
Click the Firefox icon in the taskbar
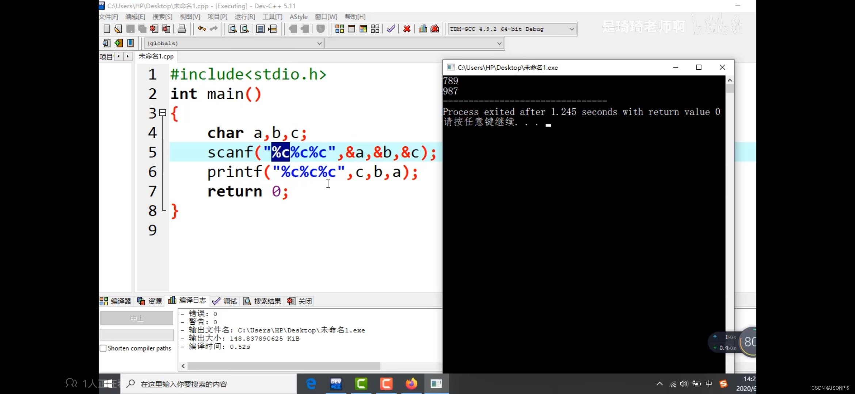click(x=411, y=384)
